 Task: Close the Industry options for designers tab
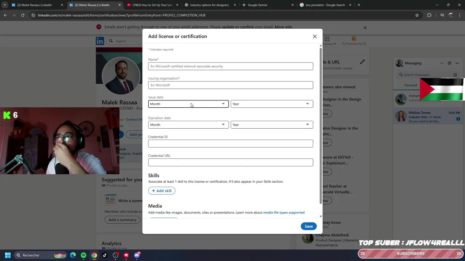click(235, 5)
